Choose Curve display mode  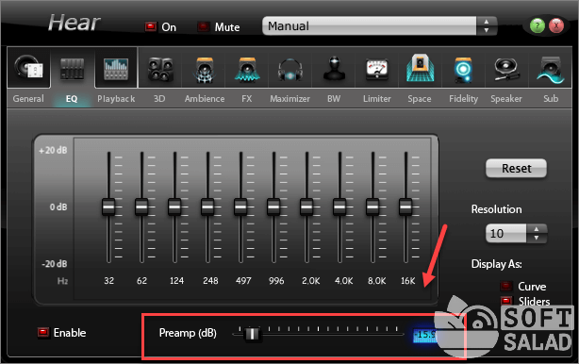tap(506, 286)
